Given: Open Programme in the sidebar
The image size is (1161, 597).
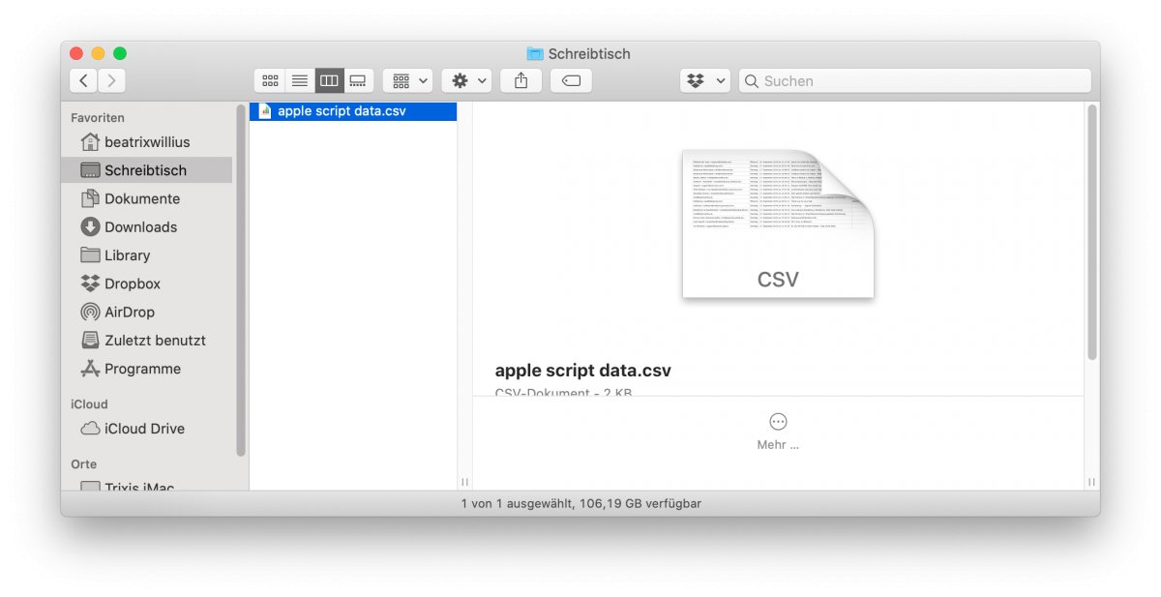Looking at the screenshot, I should click(142, 370).
